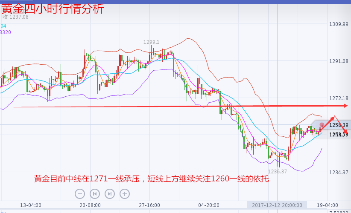Image resolution: width=351 pixels, height=213 pixels.
Task: Click the 1272.18 price axis label
Action: point(339,98)
